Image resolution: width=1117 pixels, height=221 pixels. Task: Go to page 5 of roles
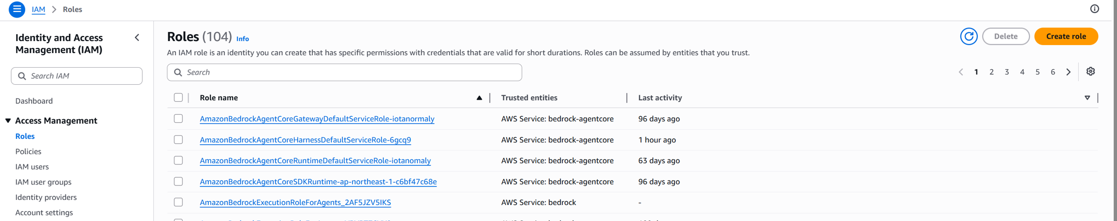pyautogui.click(x=1038, y=72)
